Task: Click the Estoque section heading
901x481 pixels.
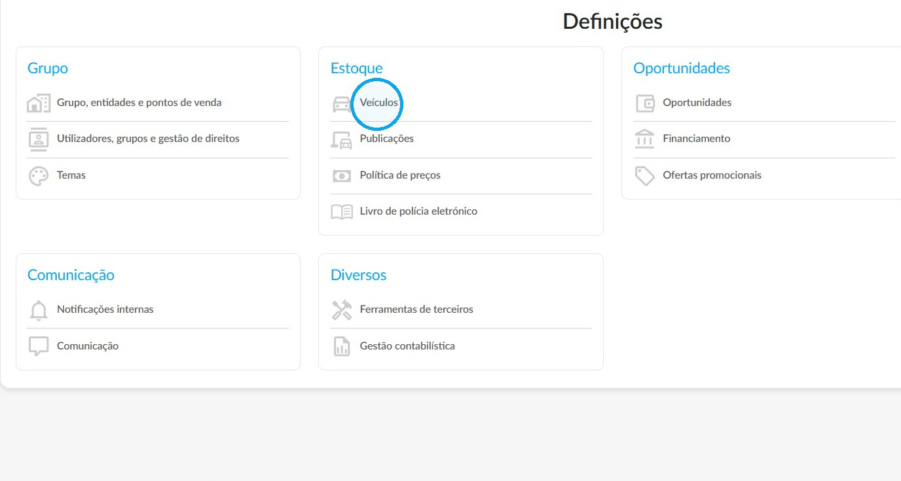Action: 357,68
